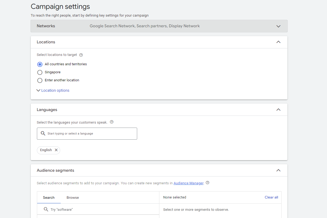
Task: Choose Enter another location radio option
Action: tap(40, 80)
